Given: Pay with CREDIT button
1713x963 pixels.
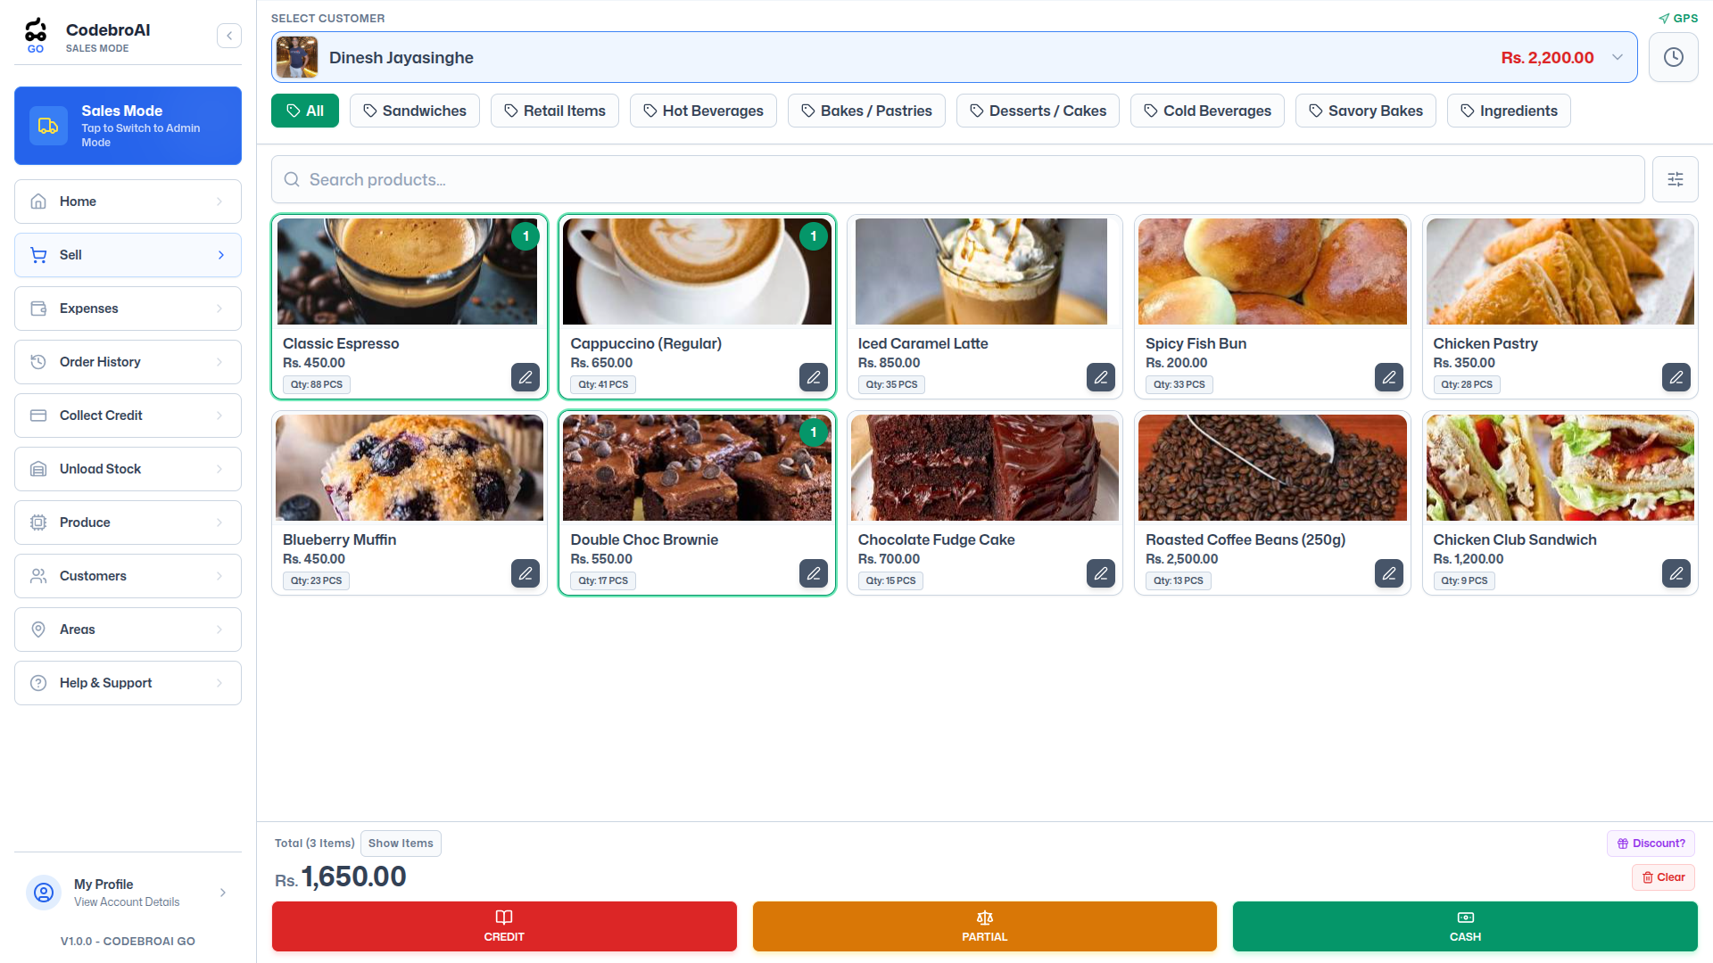Looking at the screenshot, I should 504,926.
